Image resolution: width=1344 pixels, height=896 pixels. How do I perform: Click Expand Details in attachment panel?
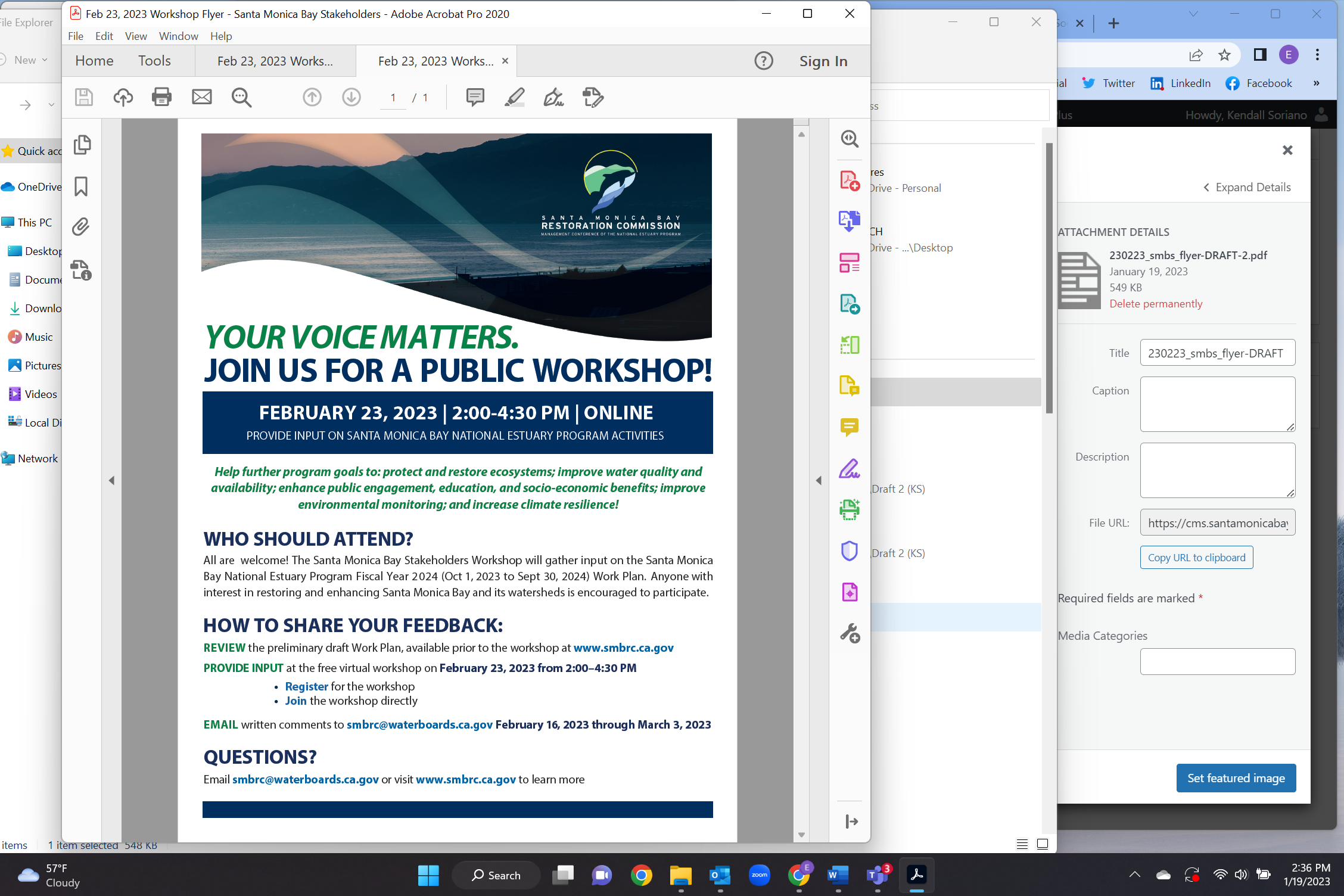click(1246, 187)
